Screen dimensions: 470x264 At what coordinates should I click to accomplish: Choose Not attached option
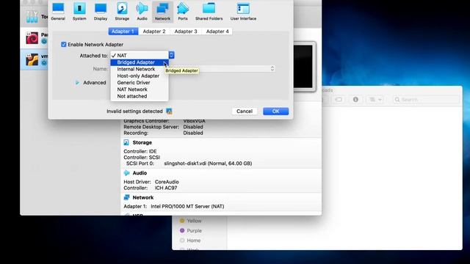click(x=140, y=96)
